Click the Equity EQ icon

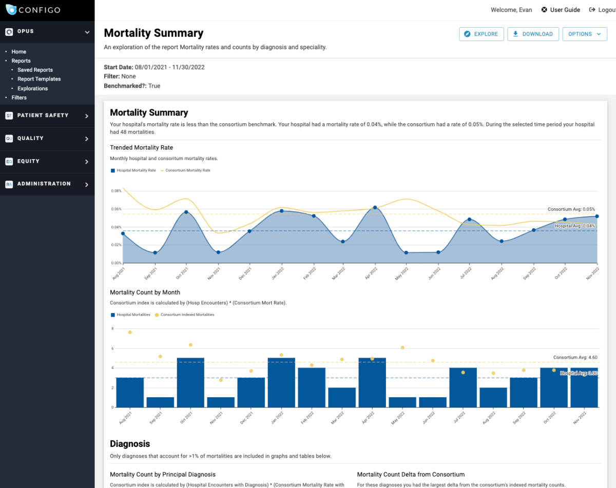pyautogui.click(x=8, y=161)
